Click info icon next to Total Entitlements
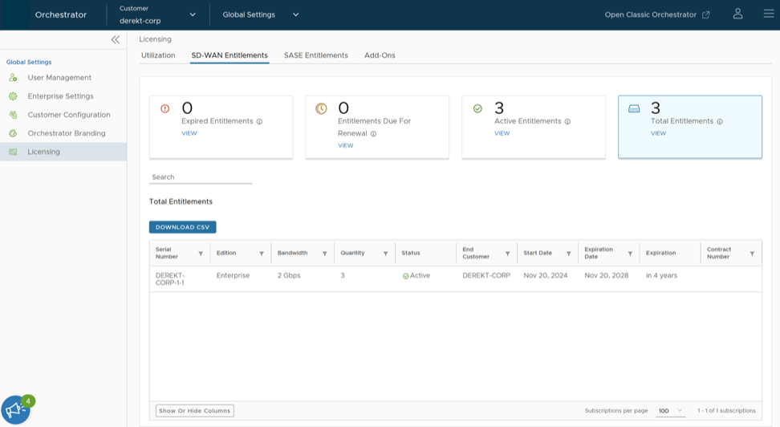The width and height of the screenshot is (780, 427). tap(720, 122)
